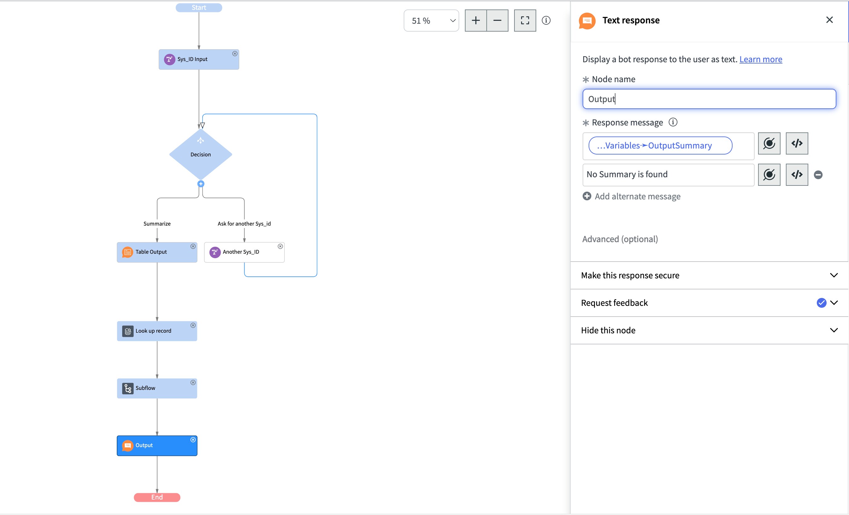Toggle the Request feedback blue checkmark
The image size is (849, 515).
(x=822, y=303)
